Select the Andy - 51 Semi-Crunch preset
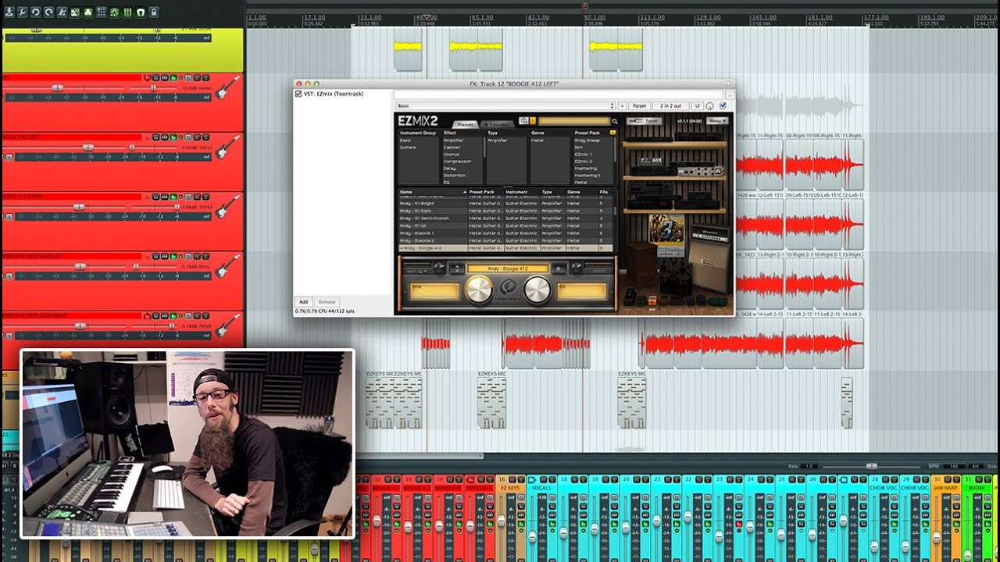Image resolution: width=1000 pixels, height=562 pixels. (506, 219)
